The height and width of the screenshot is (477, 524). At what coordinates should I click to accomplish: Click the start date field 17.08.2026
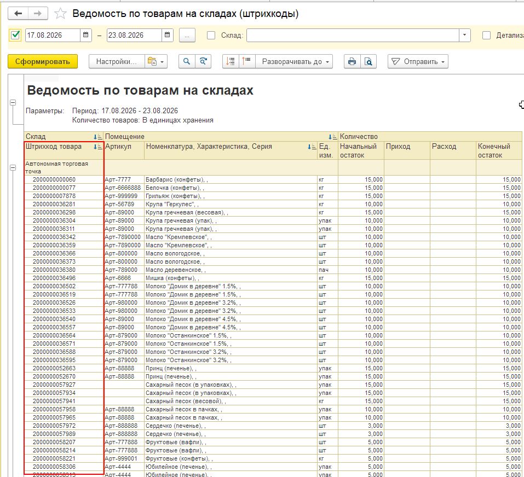tap(53, 35)
